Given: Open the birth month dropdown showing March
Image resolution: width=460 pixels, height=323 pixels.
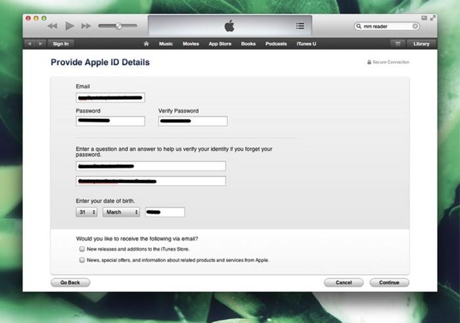Looking at the screenshot, I should pyautogui.click(x=121, y=212).
